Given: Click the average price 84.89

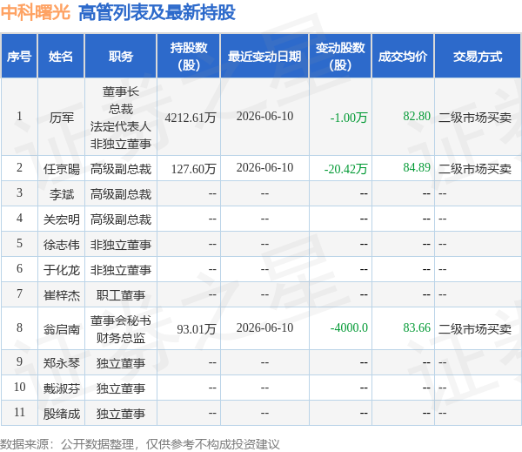Looking at the screenshot, I should pyautogui.click(x=417, y=167).
